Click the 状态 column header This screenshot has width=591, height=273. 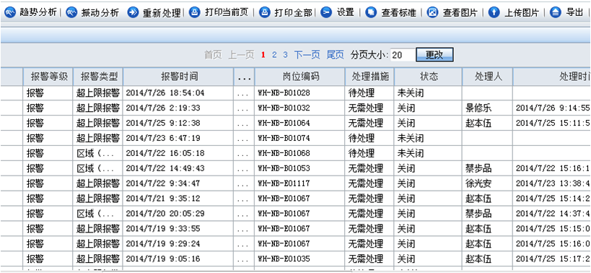429,77
